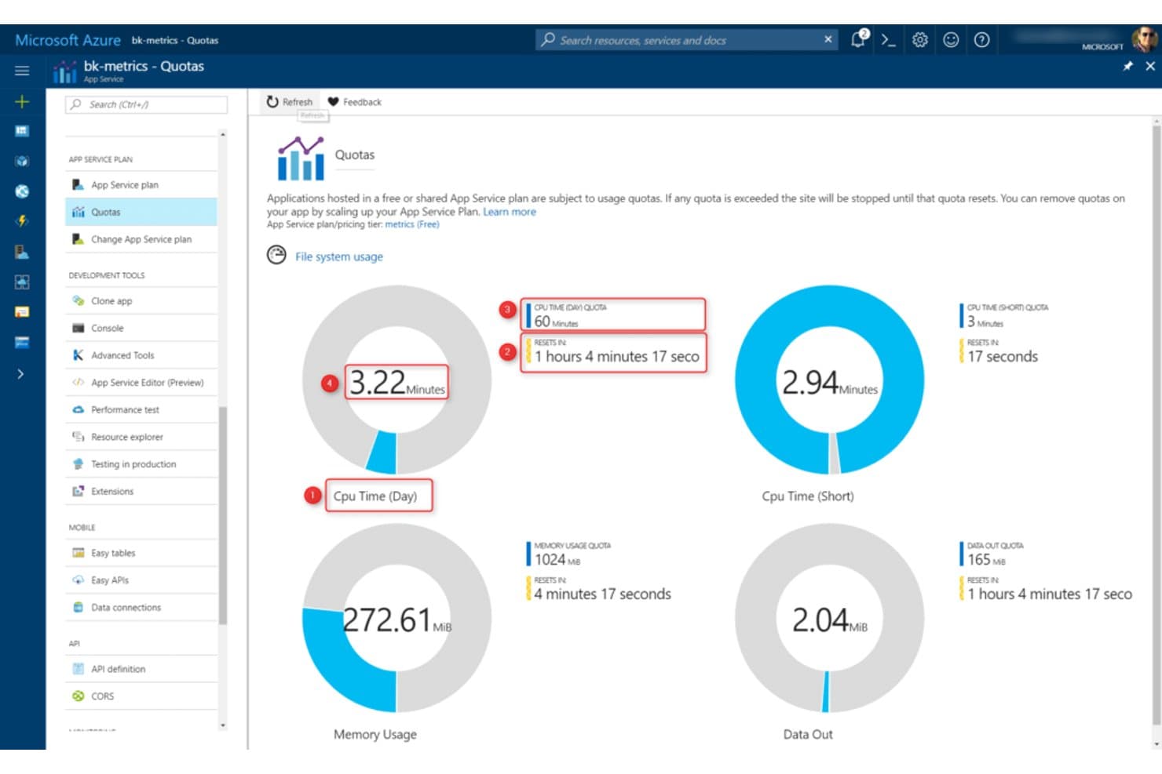Click the Memory Usage donut chart
This screenshot has height=774, width=1162.
pyautogui.click(x=396, y=618)
